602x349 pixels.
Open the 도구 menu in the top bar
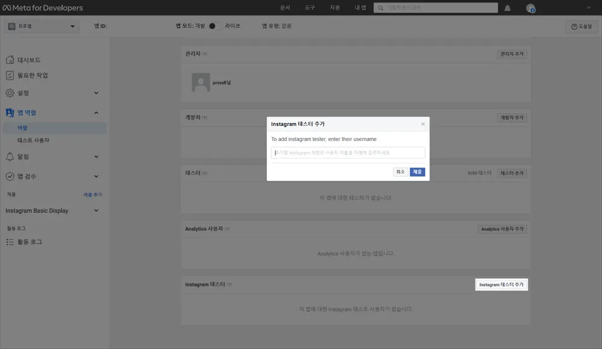coord(310,8)
